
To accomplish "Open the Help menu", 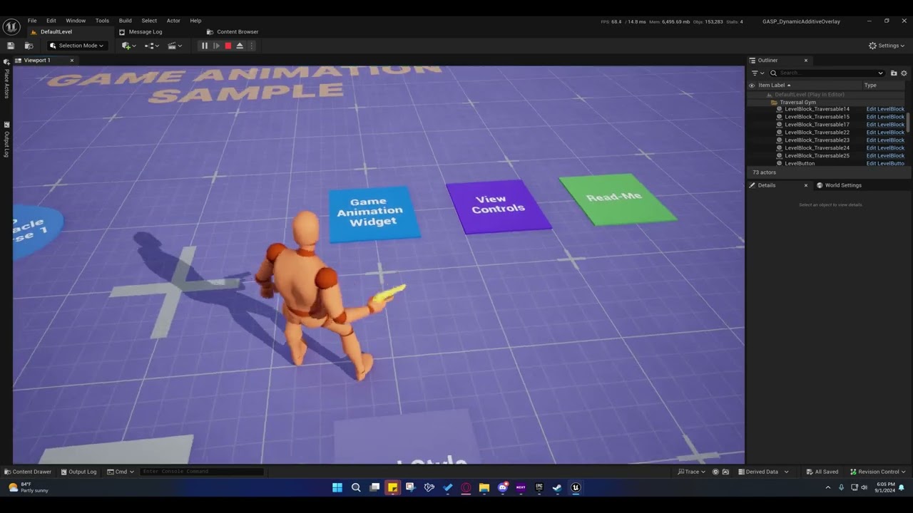I will click(x=195, y=21).
